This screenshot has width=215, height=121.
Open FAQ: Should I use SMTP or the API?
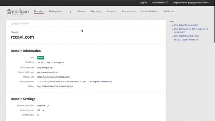pos(187,40)
